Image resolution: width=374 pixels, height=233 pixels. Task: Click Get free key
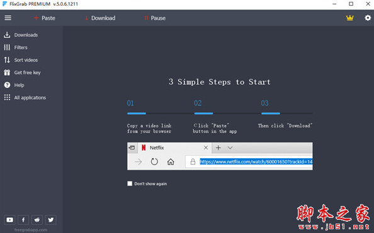22,73
